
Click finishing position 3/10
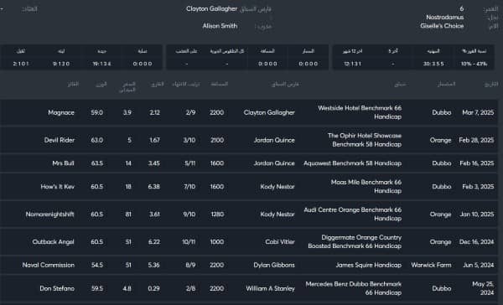(x=189, y=140)
